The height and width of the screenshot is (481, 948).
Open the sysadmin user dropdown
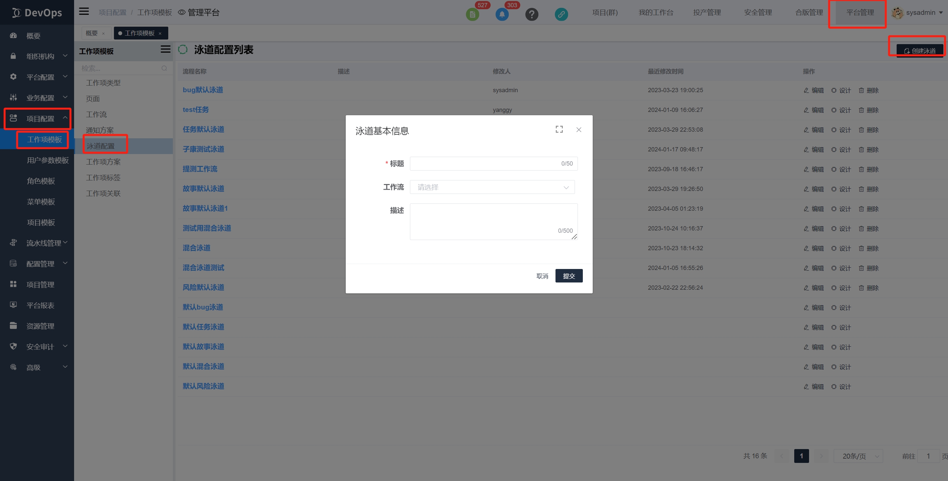pyautogui.click(x=920, y=13)
